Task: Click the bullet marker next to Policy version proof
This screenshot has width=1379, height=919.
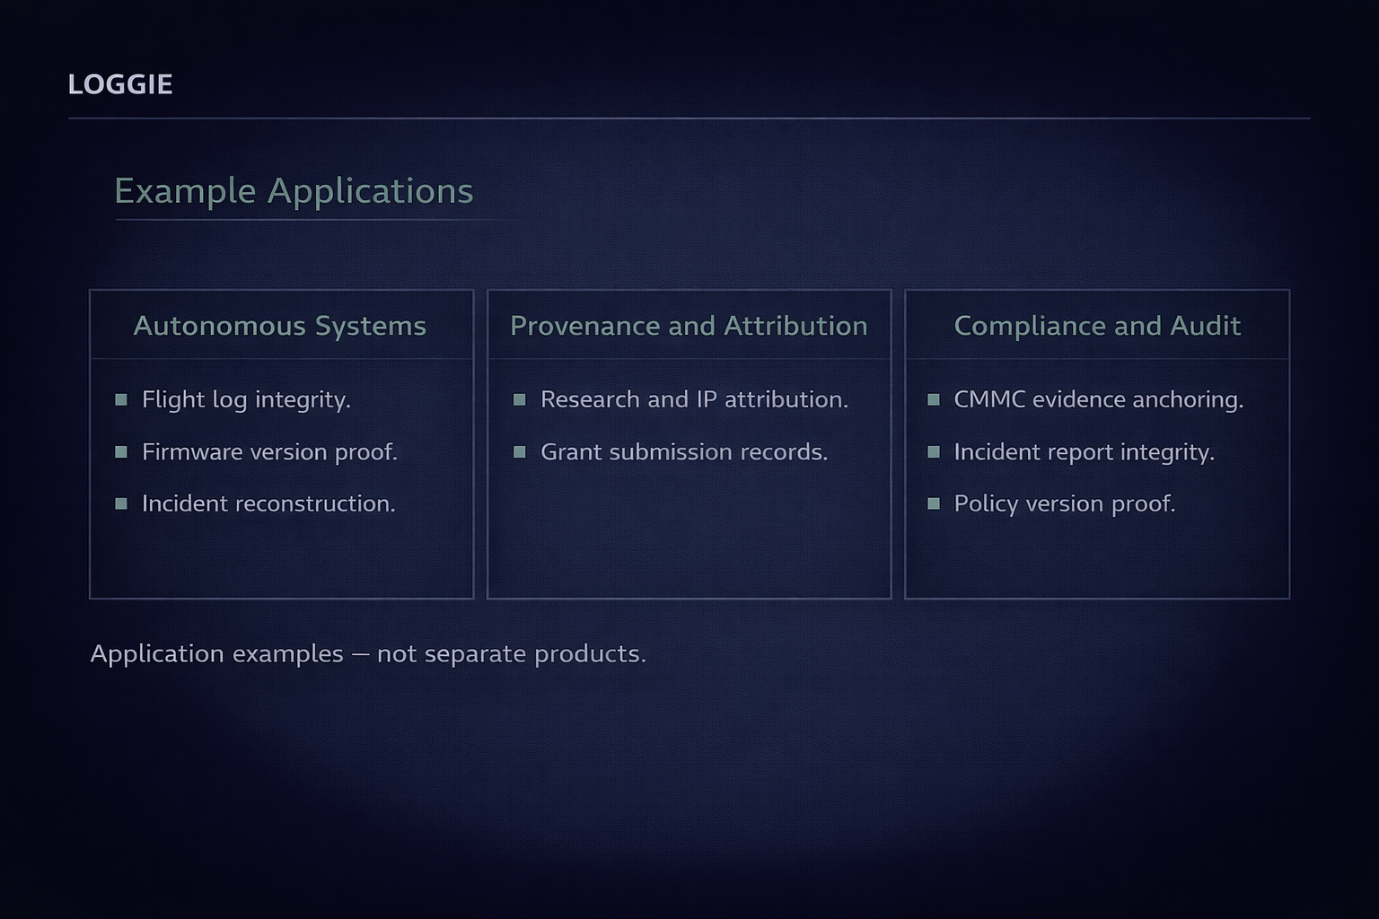Action: pyautogui.click(x=934, y=504)
